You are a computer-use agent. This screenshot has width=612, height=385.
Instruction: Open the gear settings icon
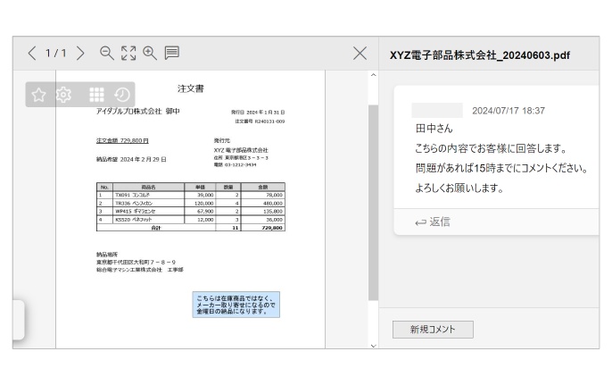(63, 95)
